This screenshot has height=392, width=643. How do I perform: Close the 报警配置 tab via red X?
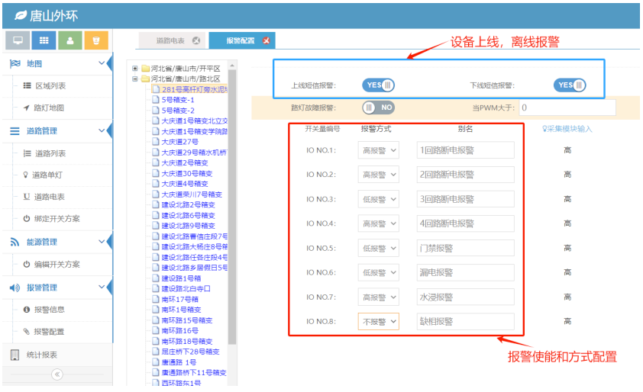266,41
